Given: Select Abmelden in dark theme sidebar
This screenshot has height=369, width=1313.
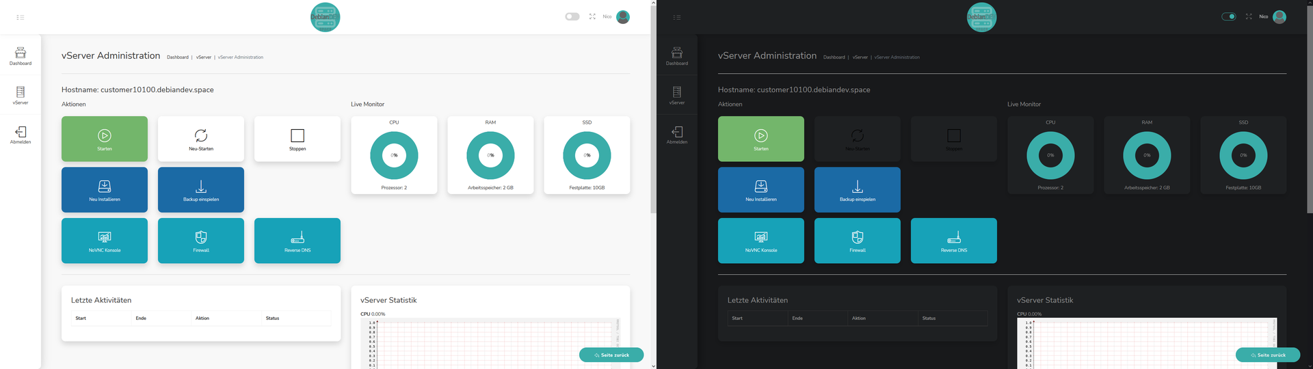Looking at the screenshot, I should 677,135.
